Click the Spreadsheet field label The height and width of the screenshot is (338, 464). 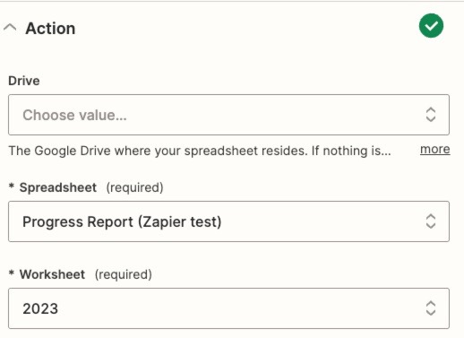pyautogui.click(x=58, y=187)
